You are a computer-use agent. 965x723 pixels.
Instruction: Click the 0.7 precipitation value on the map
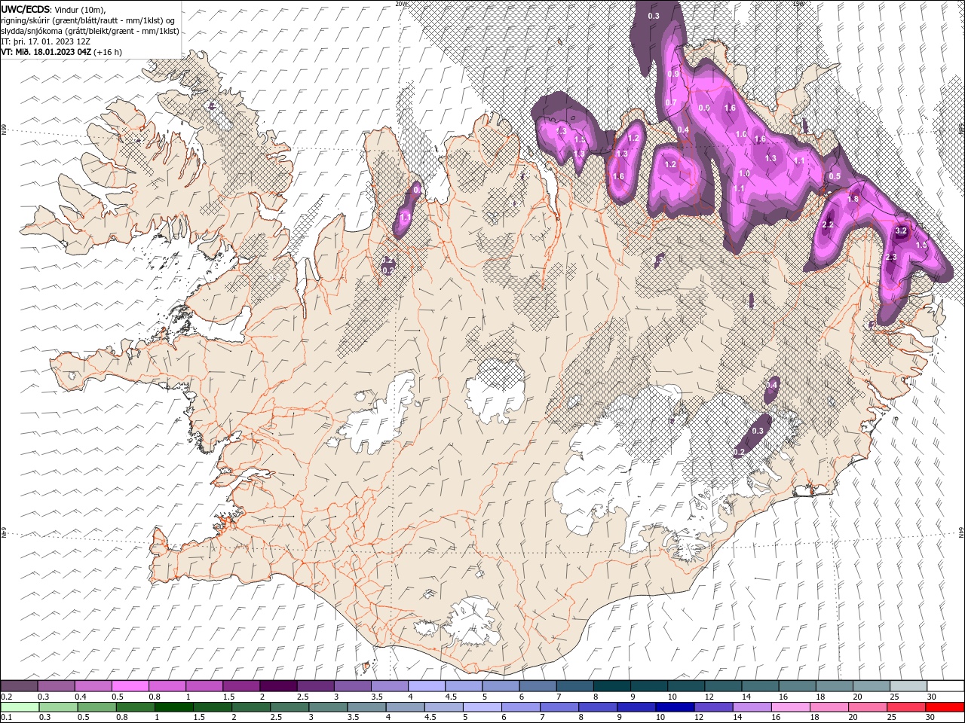672,103
